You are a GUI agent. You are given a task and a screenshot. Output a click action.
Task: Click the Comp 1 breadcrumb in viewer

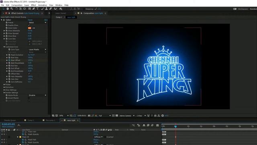(x=59, y=17)
